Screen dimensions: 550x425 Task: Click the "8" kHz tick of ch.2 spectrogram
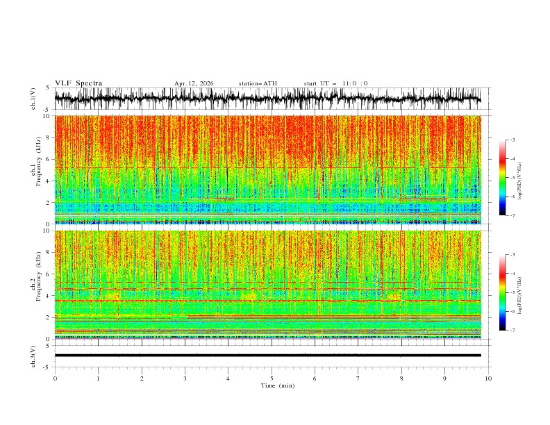pos(49,253)
